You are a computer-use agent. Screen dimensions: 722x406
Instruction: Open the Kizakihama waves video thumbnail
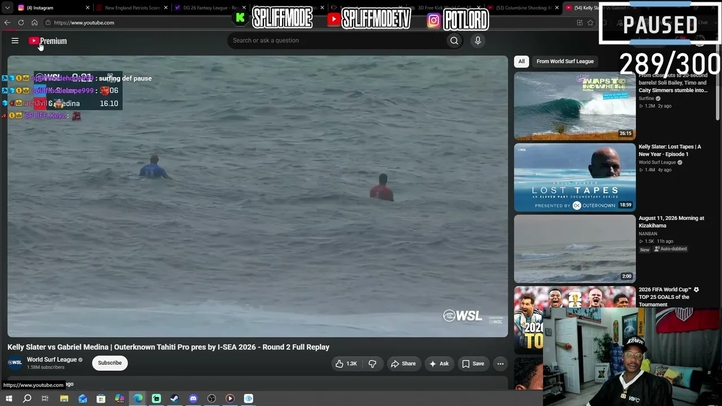point(575,249)
